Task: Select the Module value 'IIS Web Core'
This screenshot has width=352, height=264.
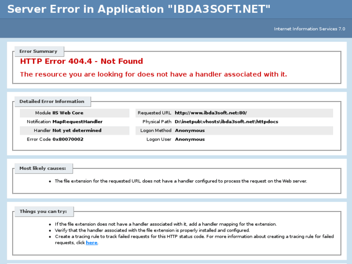Action: [x=68, y=113]
